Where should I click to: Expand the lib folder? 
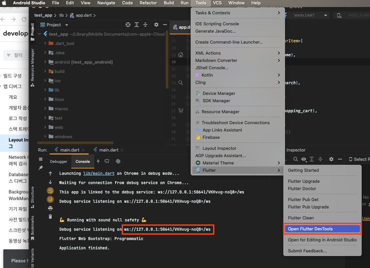click(x=45, y=90)
